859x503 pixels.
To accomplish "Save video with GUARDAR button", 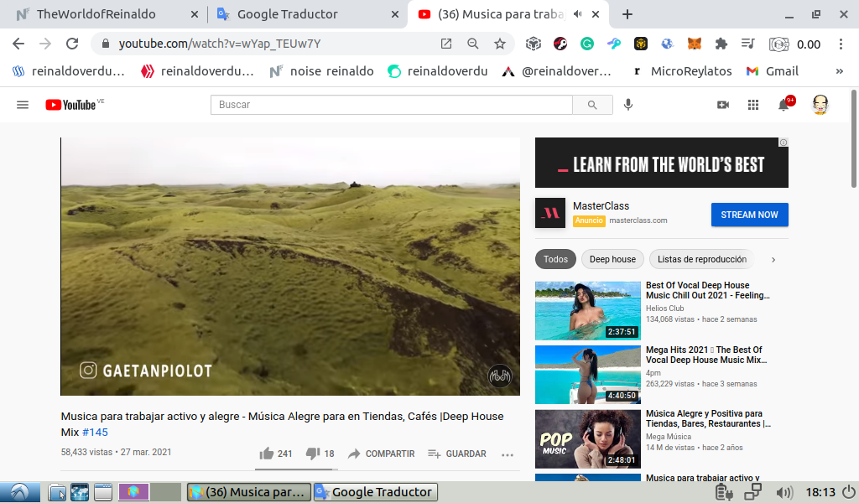I will (457, 454).
